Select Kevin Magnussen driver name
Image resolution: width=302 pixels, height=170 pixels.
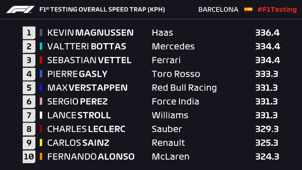[90, 33]
